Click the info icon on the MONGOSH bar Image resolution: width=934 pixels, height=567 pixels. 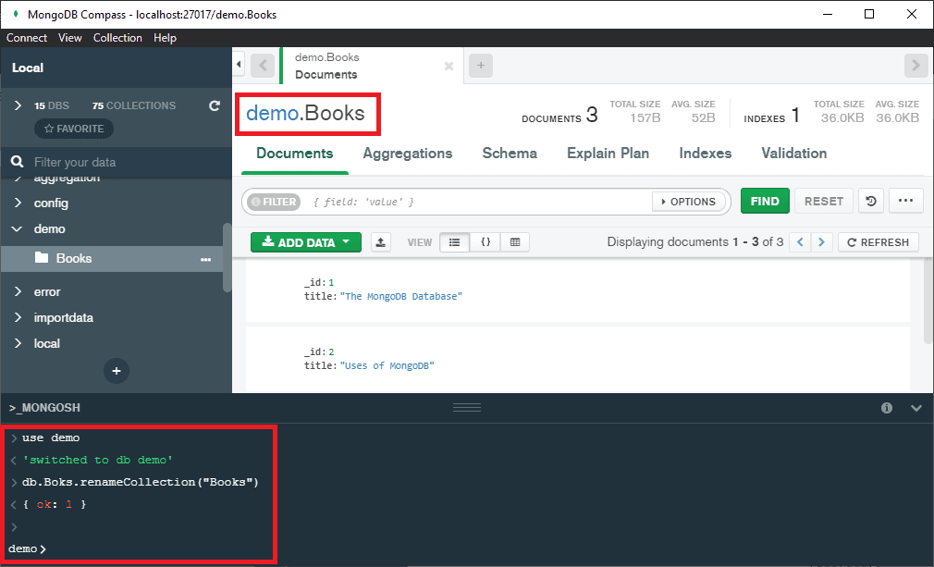(886, 407)
